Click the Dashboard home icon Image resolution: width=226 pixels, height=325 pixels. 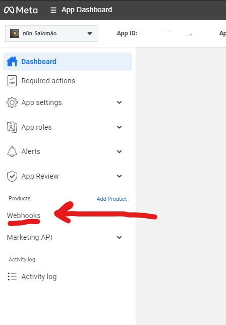(12, 62)
